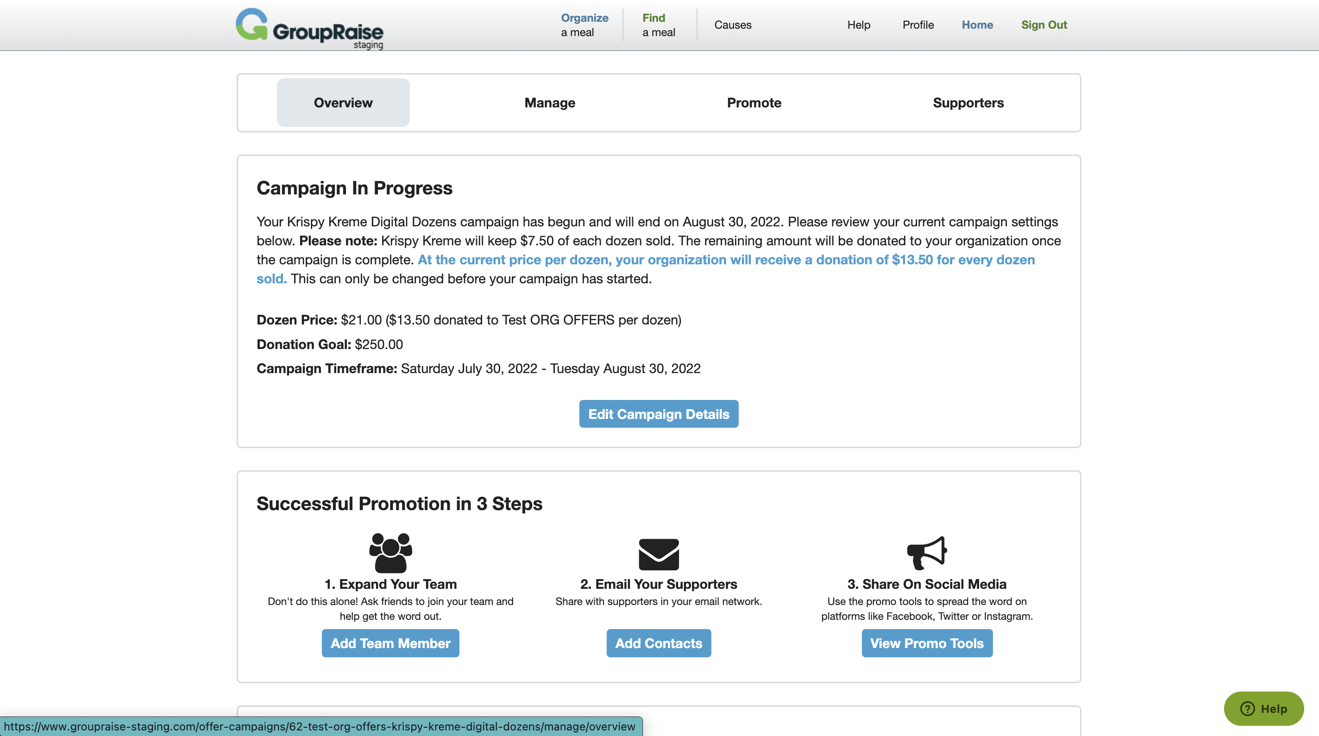Go to Home in the top navigation
The width and height of the screenshot is (1319, 736).
pos(977,25)
